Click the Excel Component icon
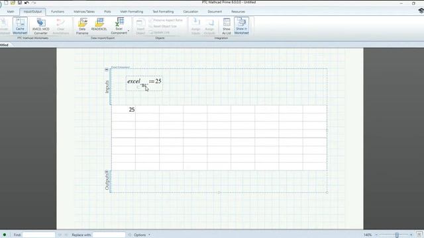Image resolution: width=424 pixels, height=238 pixels. (x=119, y=22)
